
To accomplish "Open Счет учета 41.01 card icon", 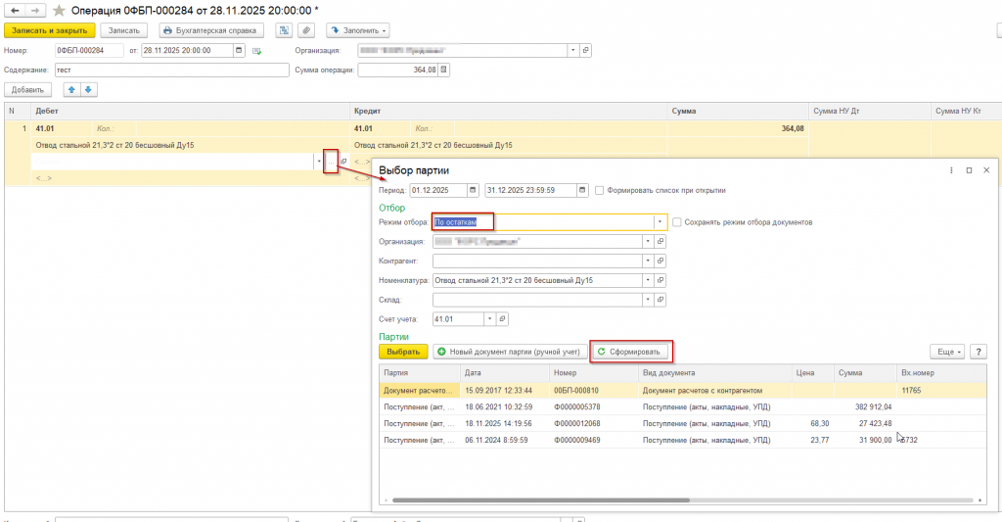I will coord(502,318).
